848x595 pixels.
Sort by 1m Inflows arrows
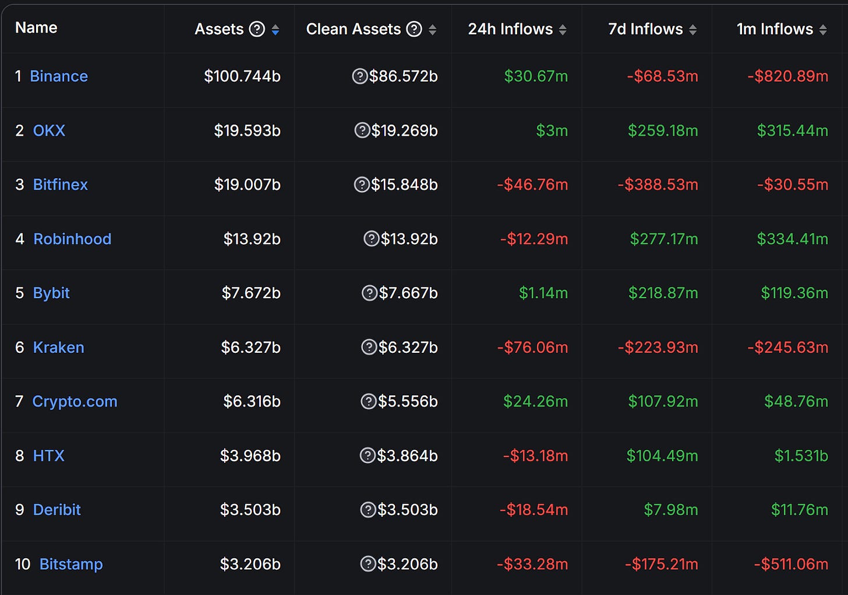point(823,30)
